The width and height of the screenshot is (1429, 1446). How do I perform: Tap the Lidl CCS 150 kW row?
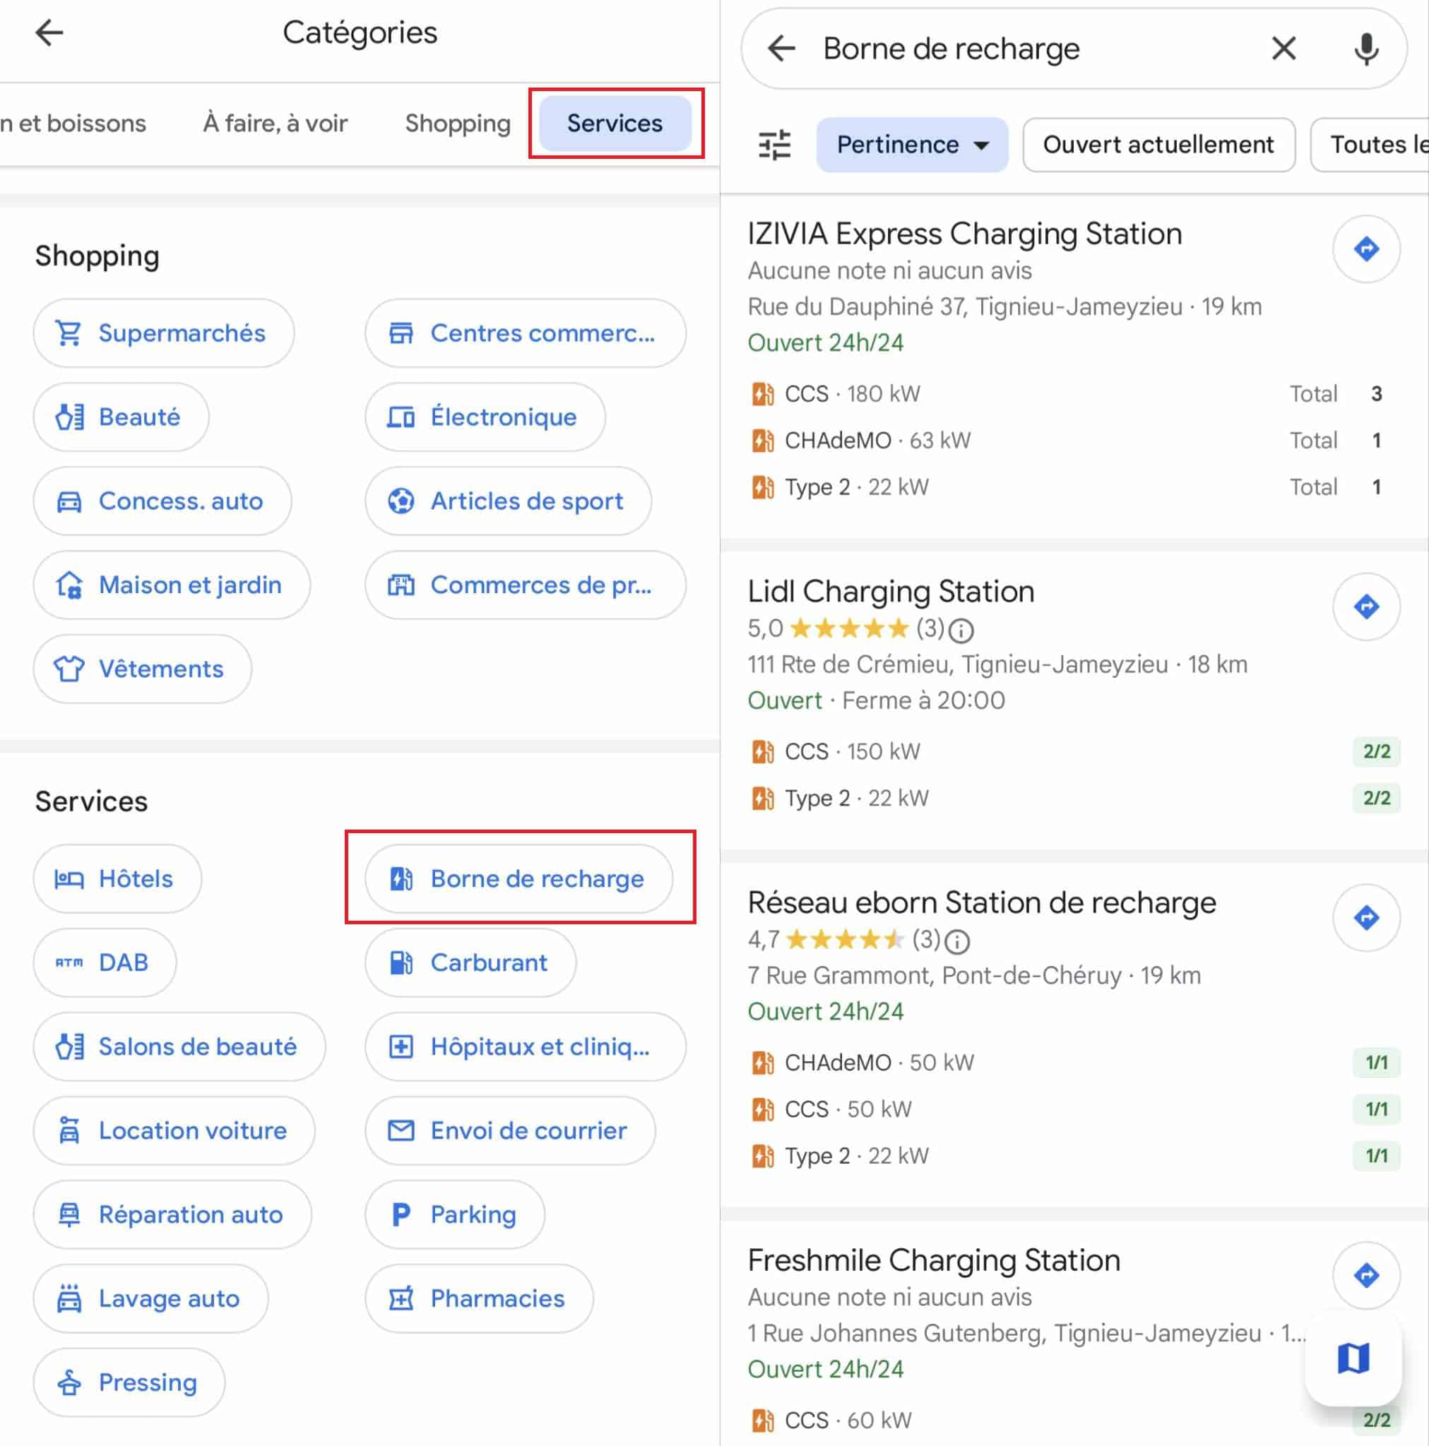pyautogui.click(x=1074, y=751)
